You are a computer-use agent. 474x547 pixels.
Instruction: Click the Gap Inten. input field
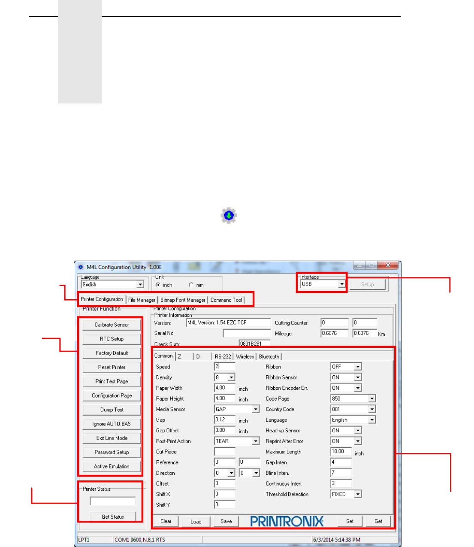[341, 462]
